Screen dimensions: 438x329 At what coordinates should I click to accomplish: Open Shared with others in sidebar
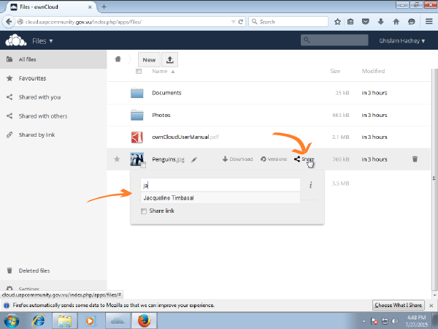(x=53, y=116)
